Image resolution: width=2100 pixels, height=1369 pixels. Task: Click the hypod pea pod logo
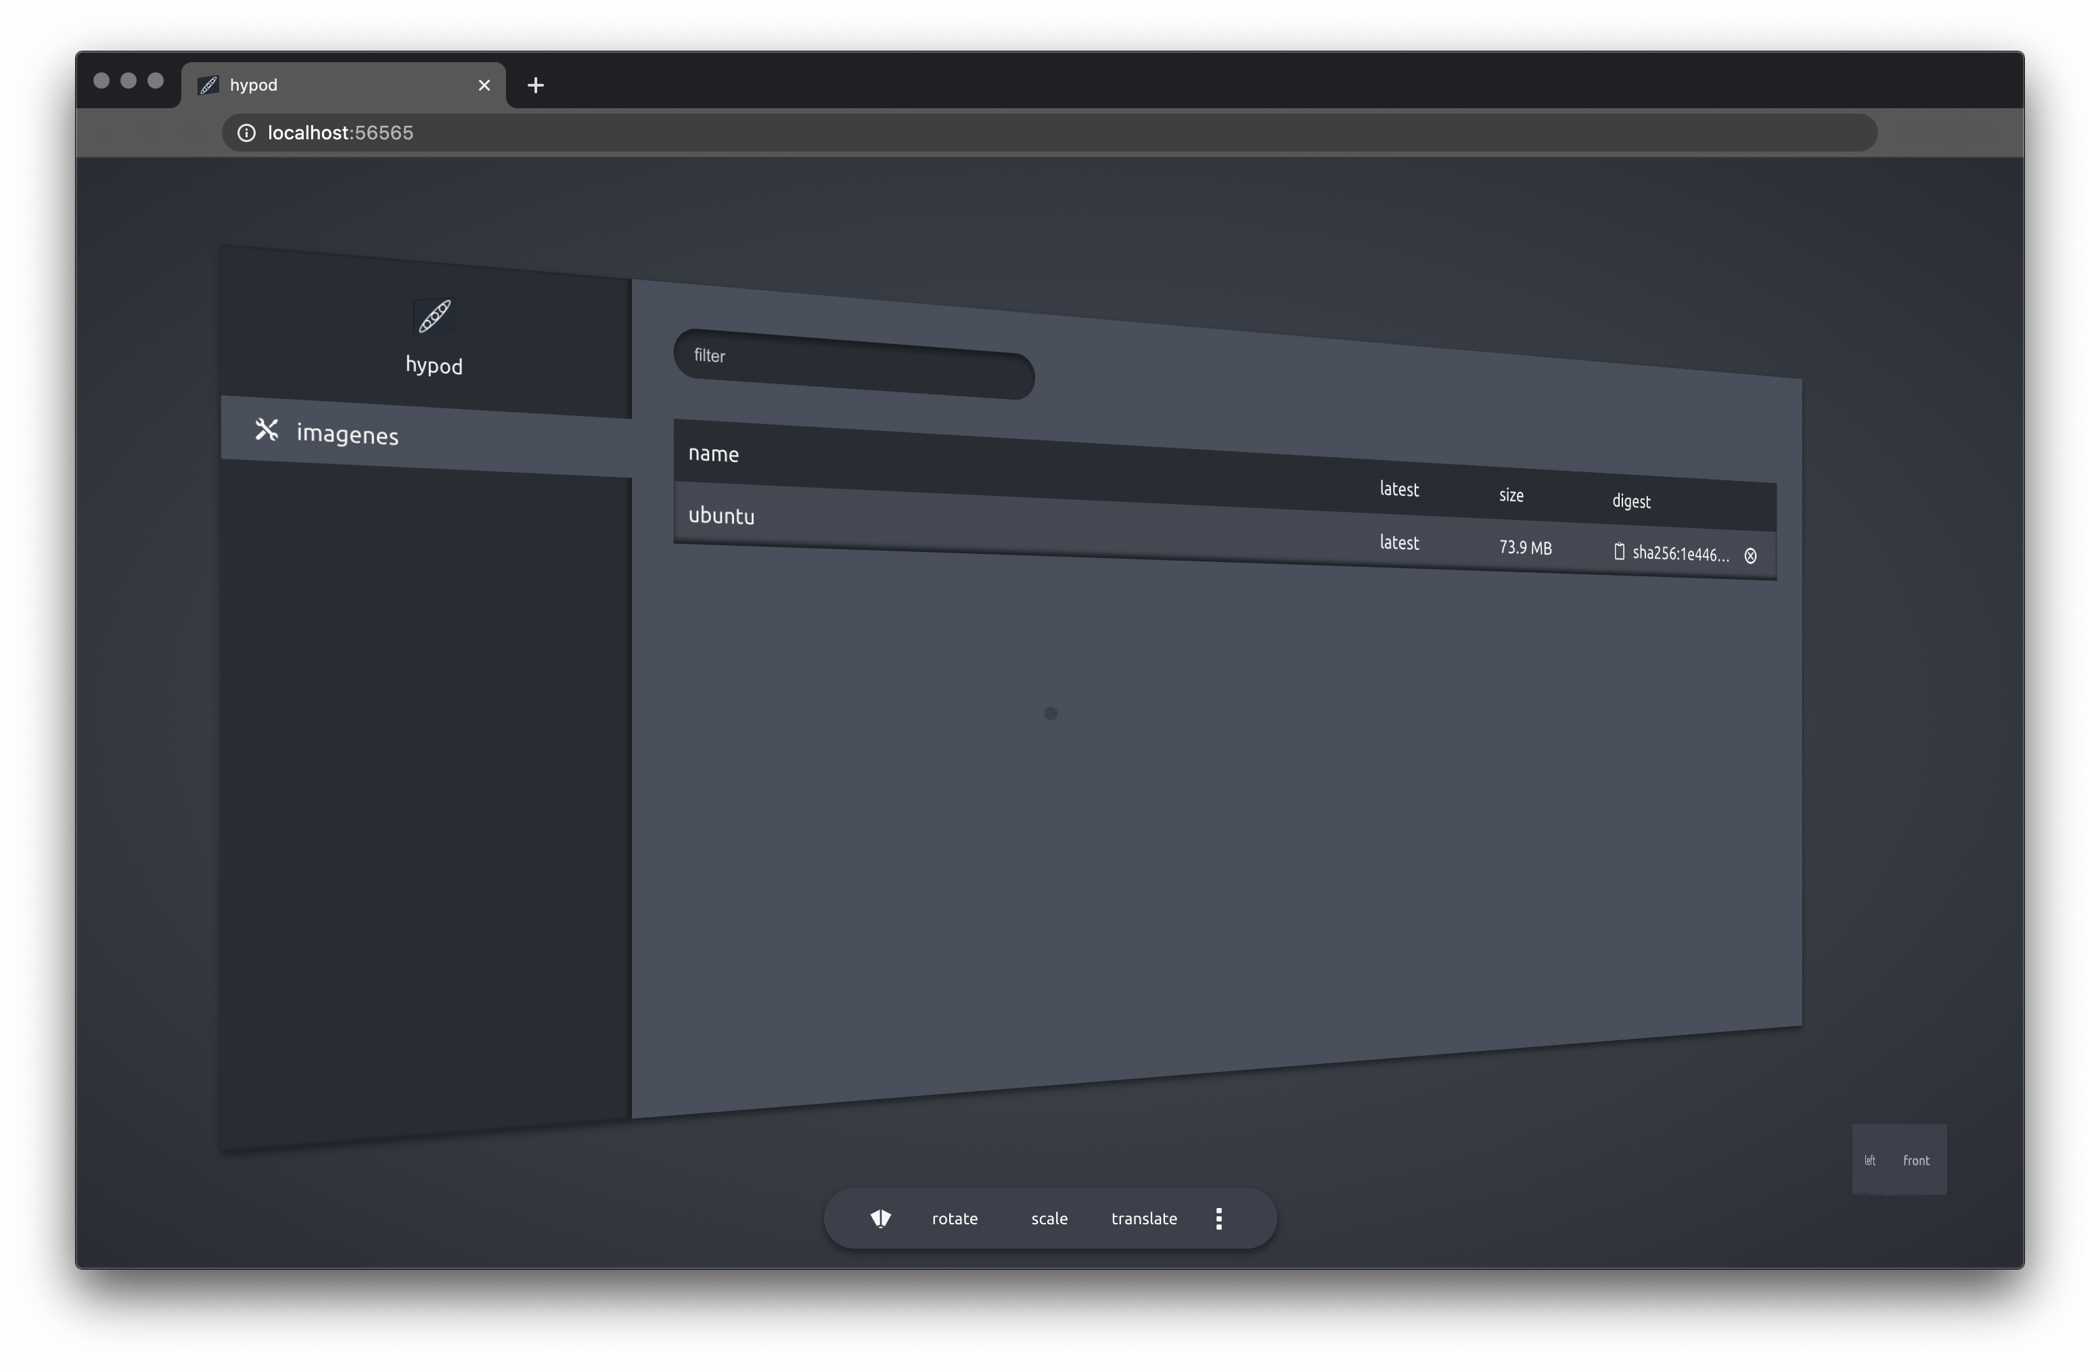point(433,317)
